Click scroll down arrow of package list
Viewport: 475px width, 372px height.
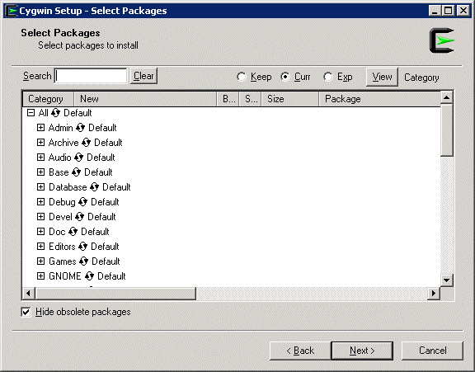pos(447,280)
